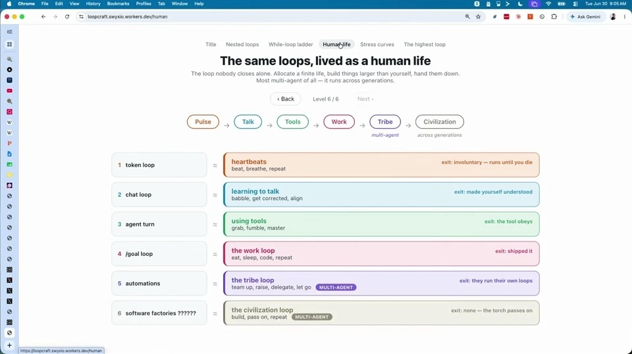Open site information icon in address bar
The height and width of the screenshot is (354, 632).
[x=81, y=16]
